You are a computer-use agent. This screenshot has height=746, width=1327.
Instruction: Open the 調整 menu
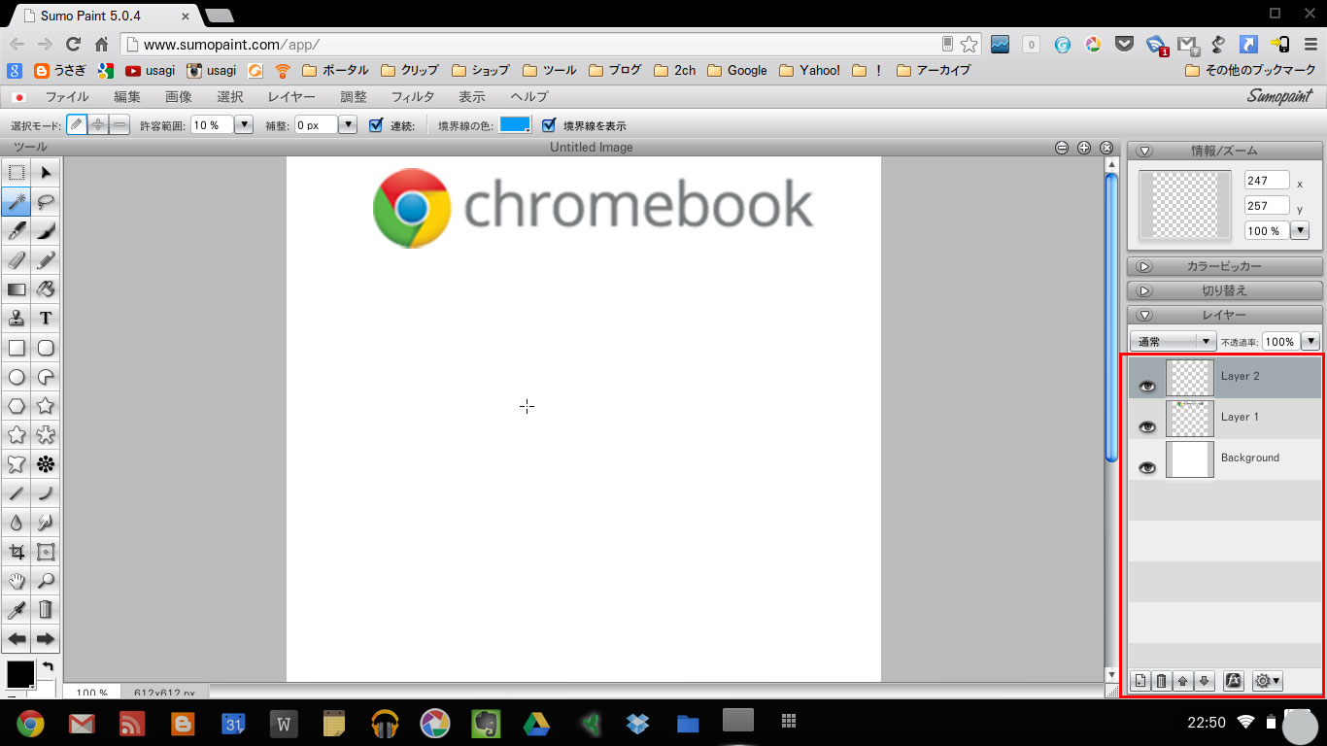[x=354, y=97]
